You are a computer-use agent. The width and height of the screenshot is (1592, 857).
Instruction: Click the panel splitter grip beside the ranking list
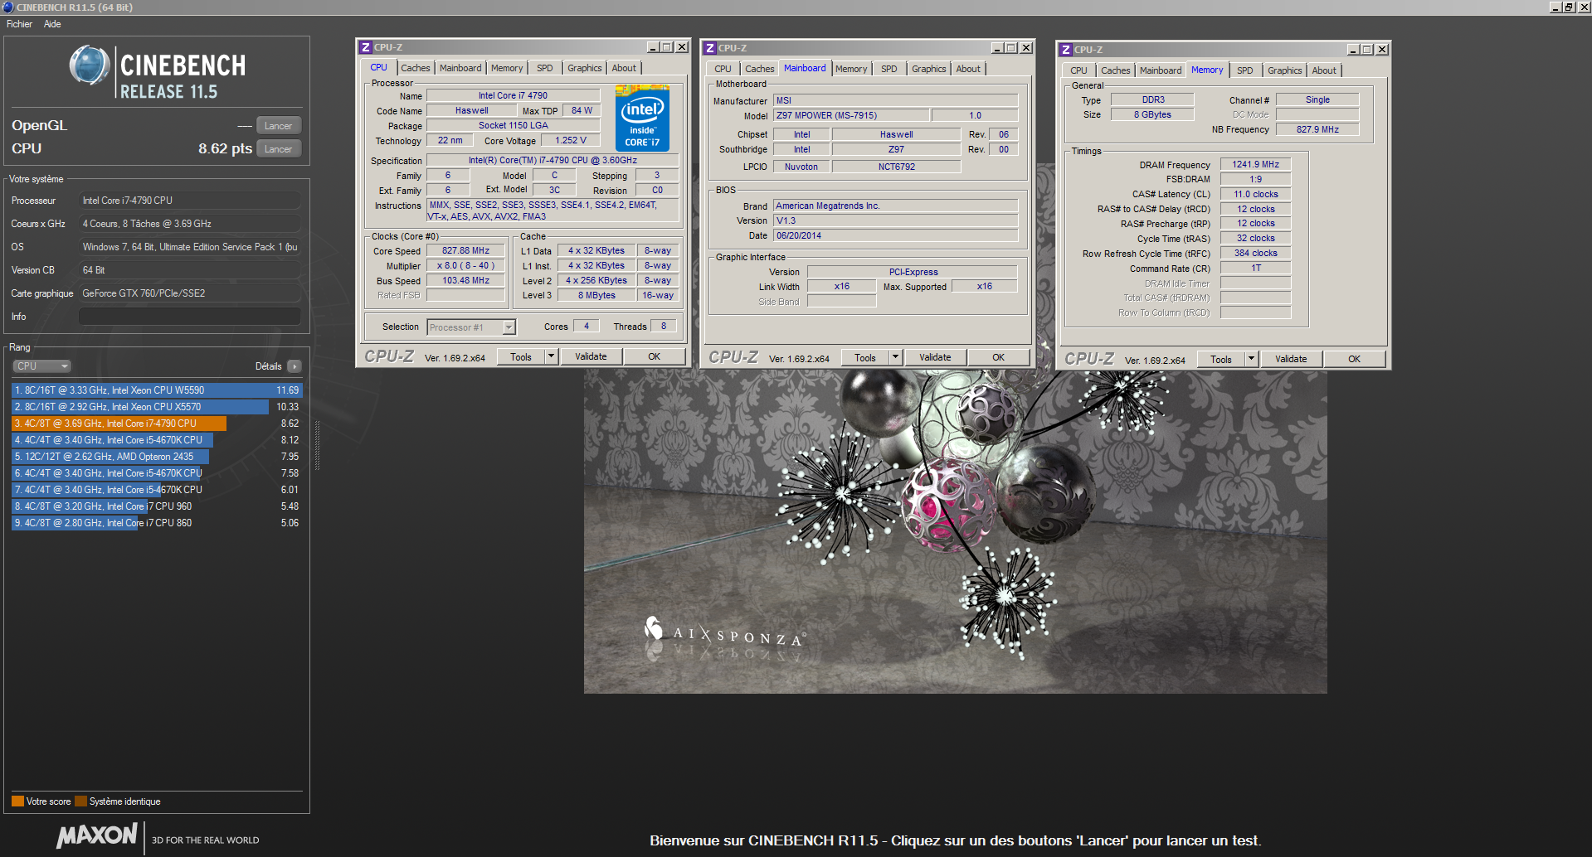(317, 445)
